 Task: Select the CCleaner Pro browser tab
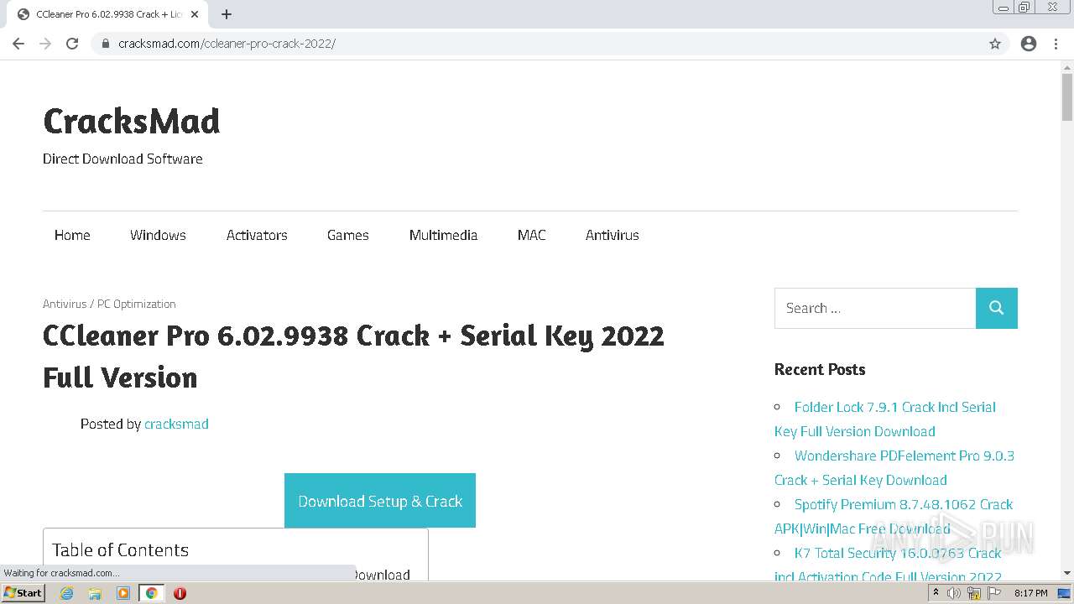click(x=109, y=14)
